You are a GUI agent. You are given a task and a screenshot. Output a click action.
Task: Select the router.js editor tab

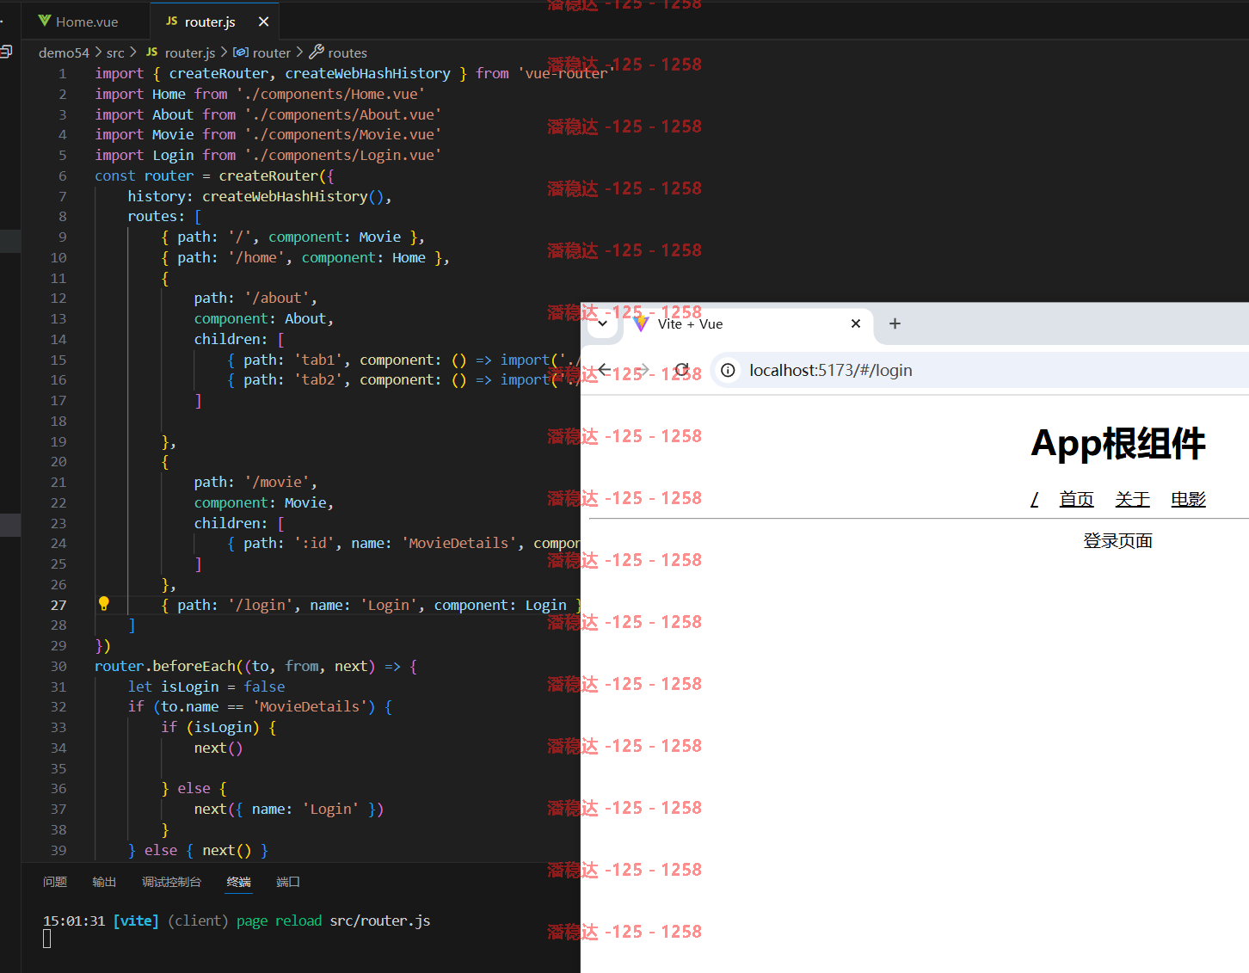[210, 22]
